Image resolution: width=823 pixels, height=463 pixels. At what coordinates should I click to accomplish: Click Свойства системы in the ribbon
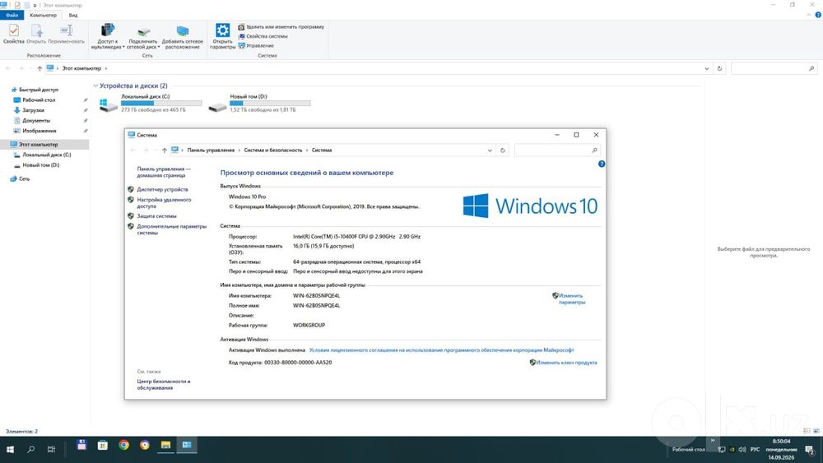(x=263, y=36)
